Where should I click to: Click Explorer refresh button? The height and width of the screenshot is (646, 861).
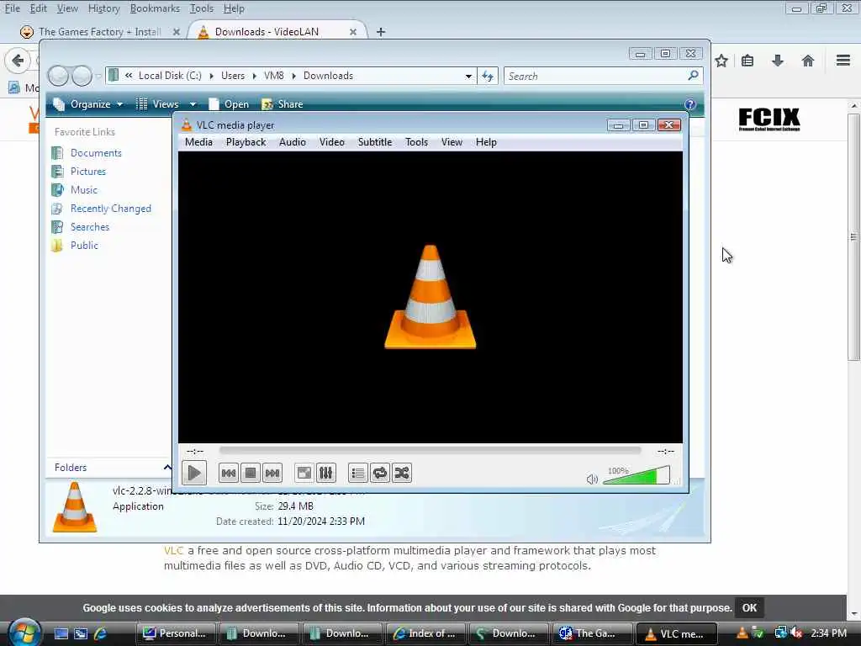(x=488, y=77)
